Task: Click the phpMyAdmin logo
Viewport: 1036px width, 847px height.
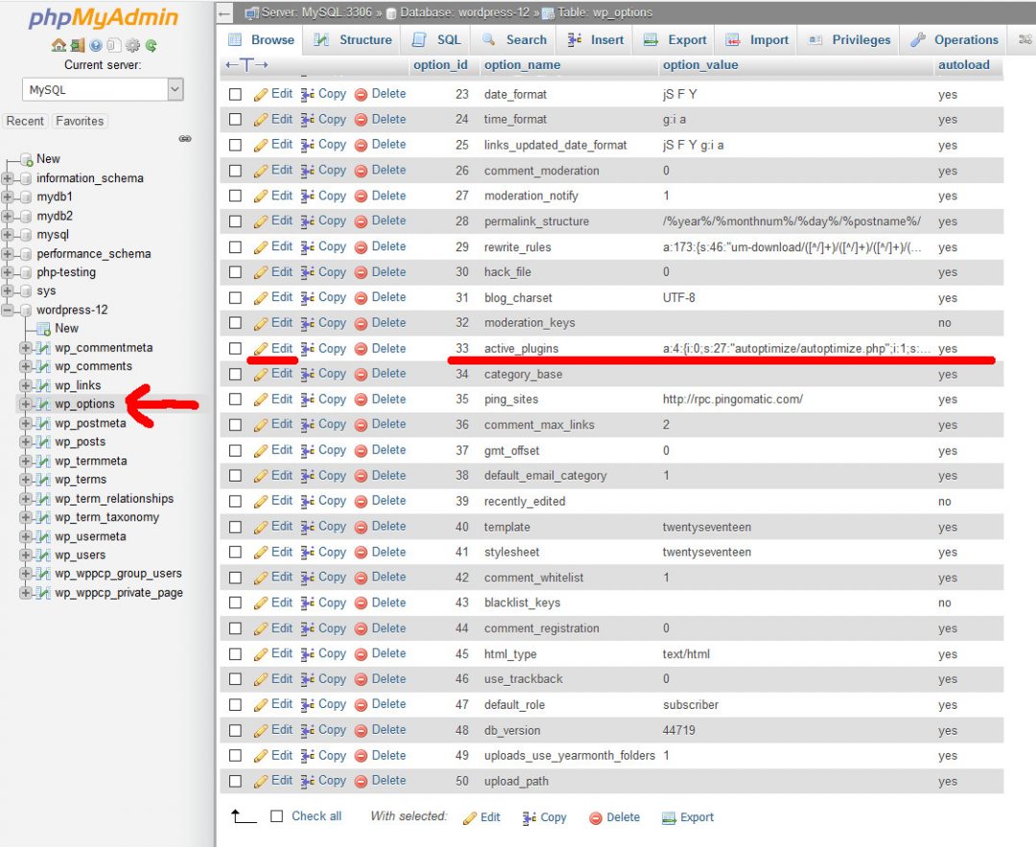Action: pyautogui.click(x=103, y=17)
